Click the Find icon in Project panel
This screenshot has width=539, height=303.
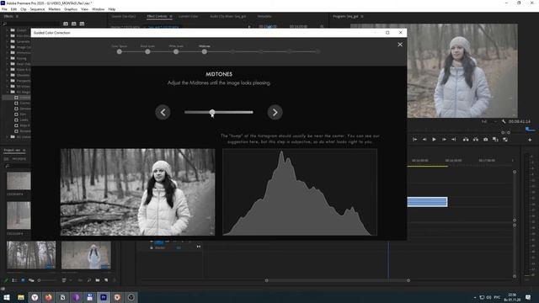89,280
